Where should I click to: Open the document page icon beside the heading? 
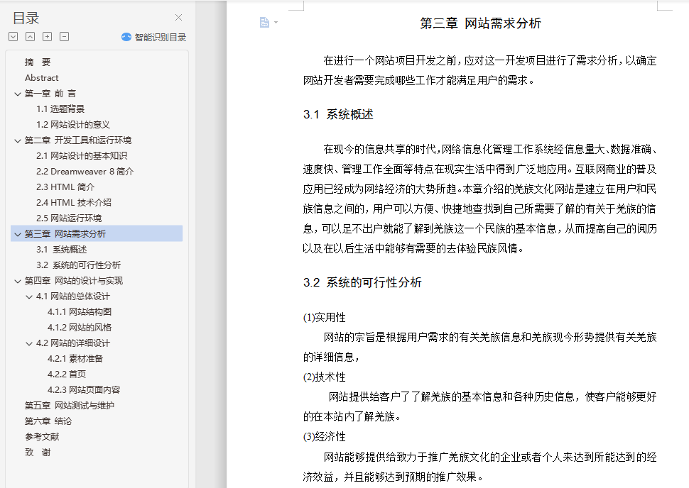point(264,23)
